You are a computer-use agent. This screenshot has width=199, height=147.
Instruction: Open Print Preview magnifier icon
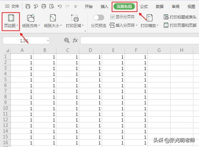(52, 6)
